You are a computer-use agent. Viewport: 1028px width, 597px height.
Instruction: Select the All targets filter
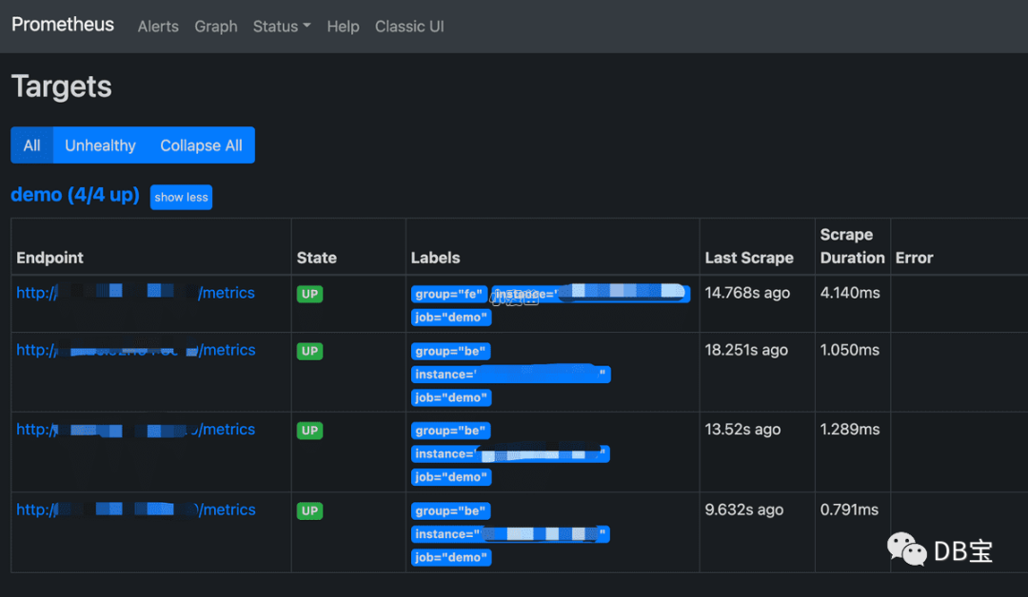(32, 145)
